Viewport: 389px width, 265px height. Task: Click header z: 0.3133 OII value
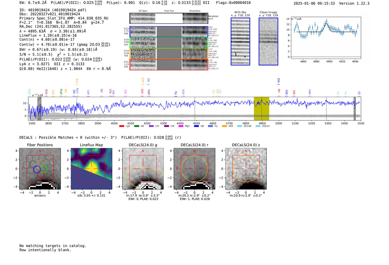(x=191, y=3)
